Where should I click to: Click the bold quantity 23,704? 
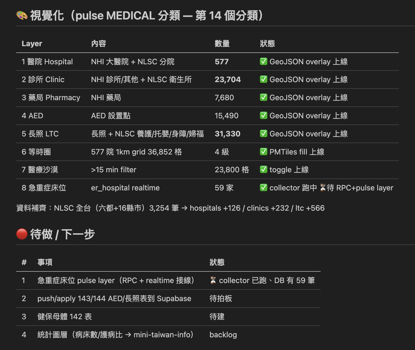pyautogui.click(x=228, y=79)
